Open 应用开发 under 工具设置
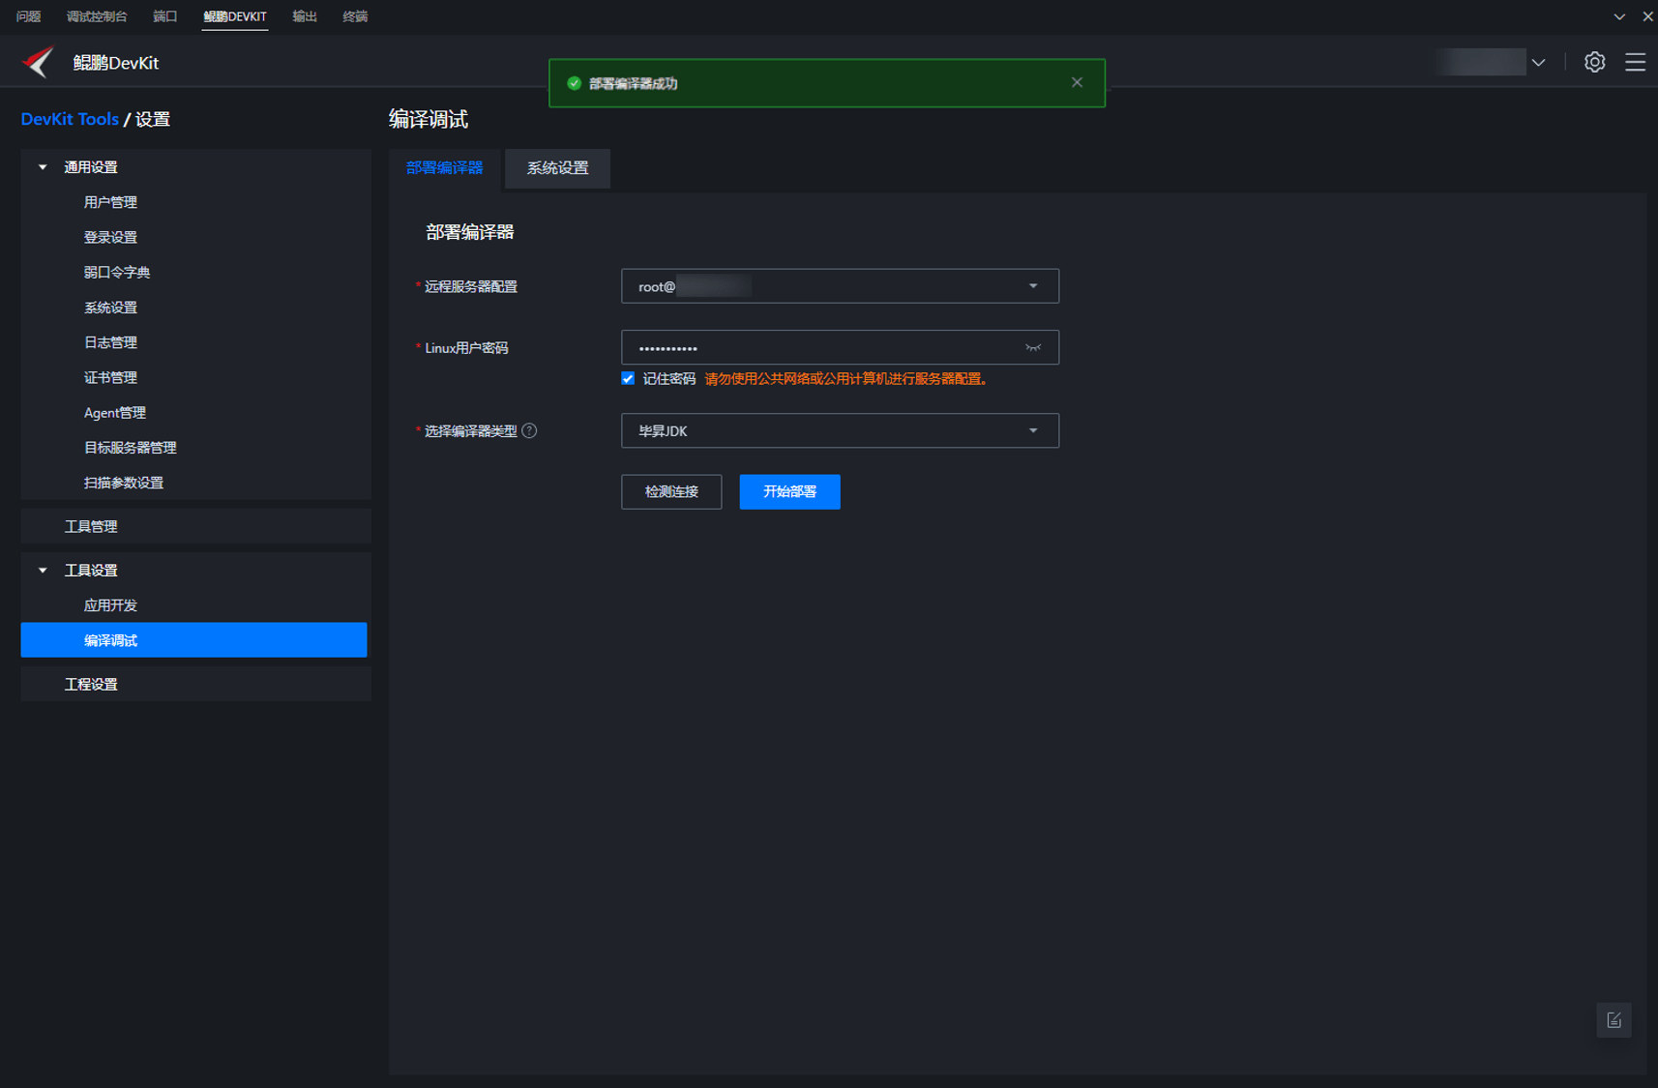1658x1088 pixels. click(x=110, y=605)
